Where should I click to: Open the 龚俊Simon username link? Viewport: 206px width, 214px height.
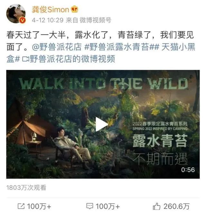(51, 10)
